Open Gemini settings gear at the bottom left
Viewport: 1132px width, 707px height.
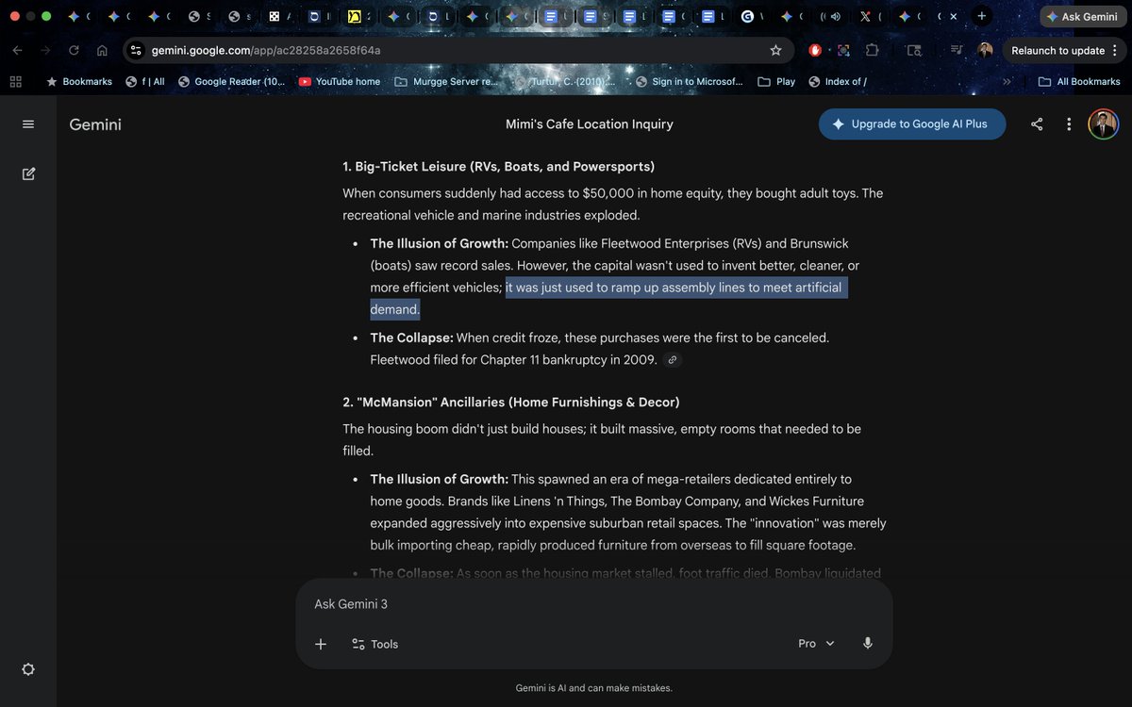pos(28,669)
